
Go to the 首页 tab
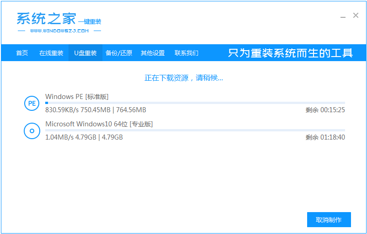pos(22,53)
